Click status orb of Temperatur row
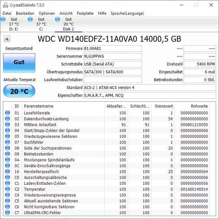The width and height of the screenshot is (219, 219). click(x=7, y=189)
